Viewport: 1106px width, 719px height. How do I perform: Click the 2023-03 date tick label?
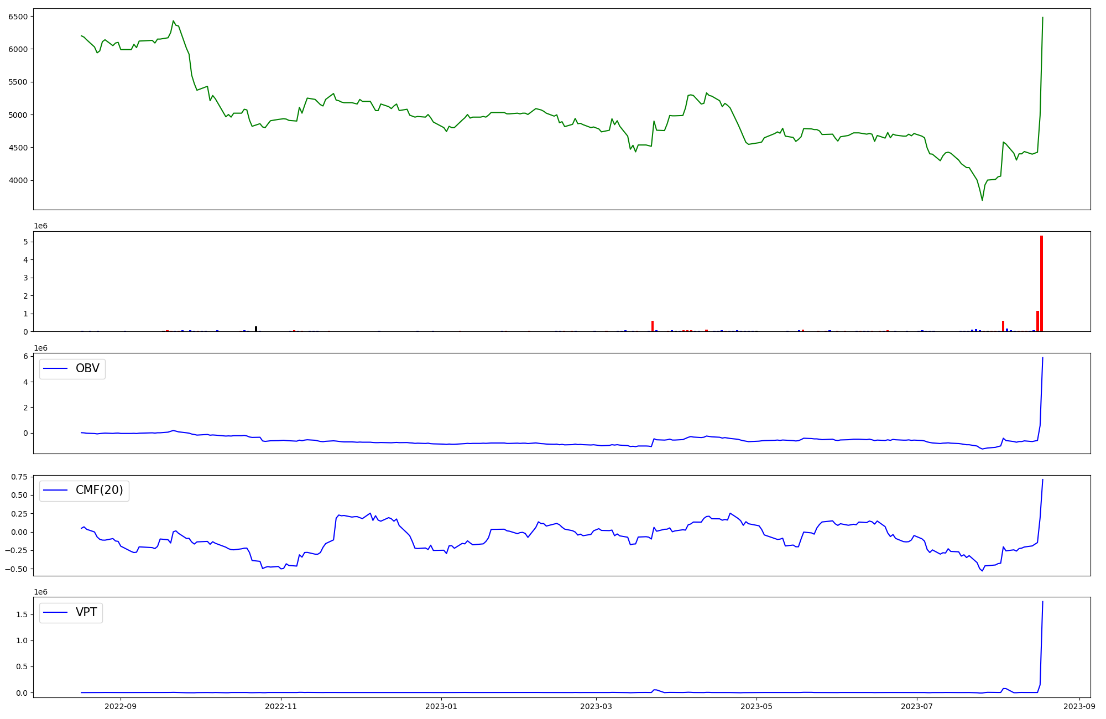[596, 706]
